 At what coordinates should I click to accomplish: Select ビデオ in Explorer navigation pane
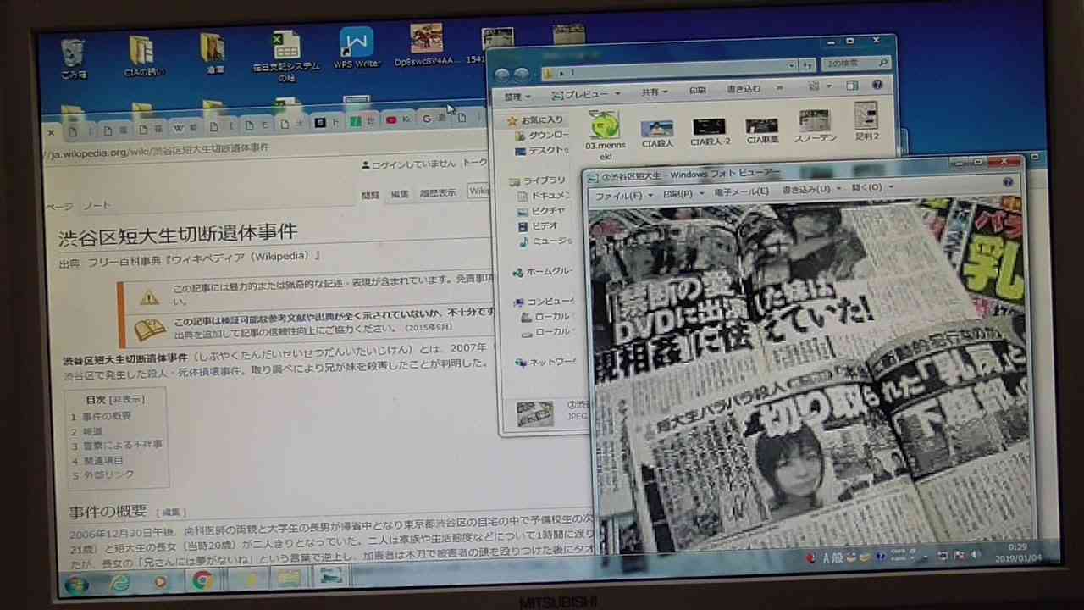pyautogui.click(x=539, y=226)
